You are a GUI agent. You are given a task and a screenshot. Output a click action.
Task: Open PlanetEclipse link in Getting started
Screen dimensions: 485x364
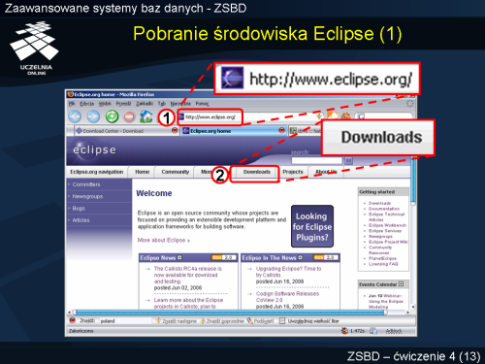382,258
